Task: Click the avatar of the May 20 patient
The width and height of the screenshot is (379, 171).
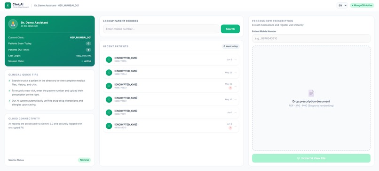Action: click(109, 99)
